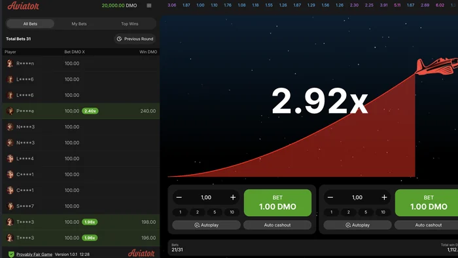458x258 pixels.
Task: Click the avatar of player P****e
Action: point(10,111)
